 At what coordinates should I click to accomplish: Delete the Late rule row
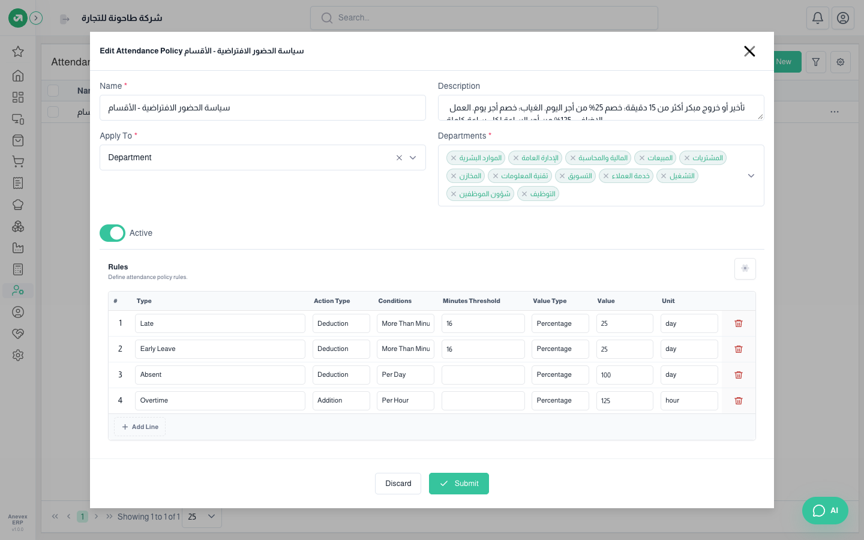(x=739, y=323)
